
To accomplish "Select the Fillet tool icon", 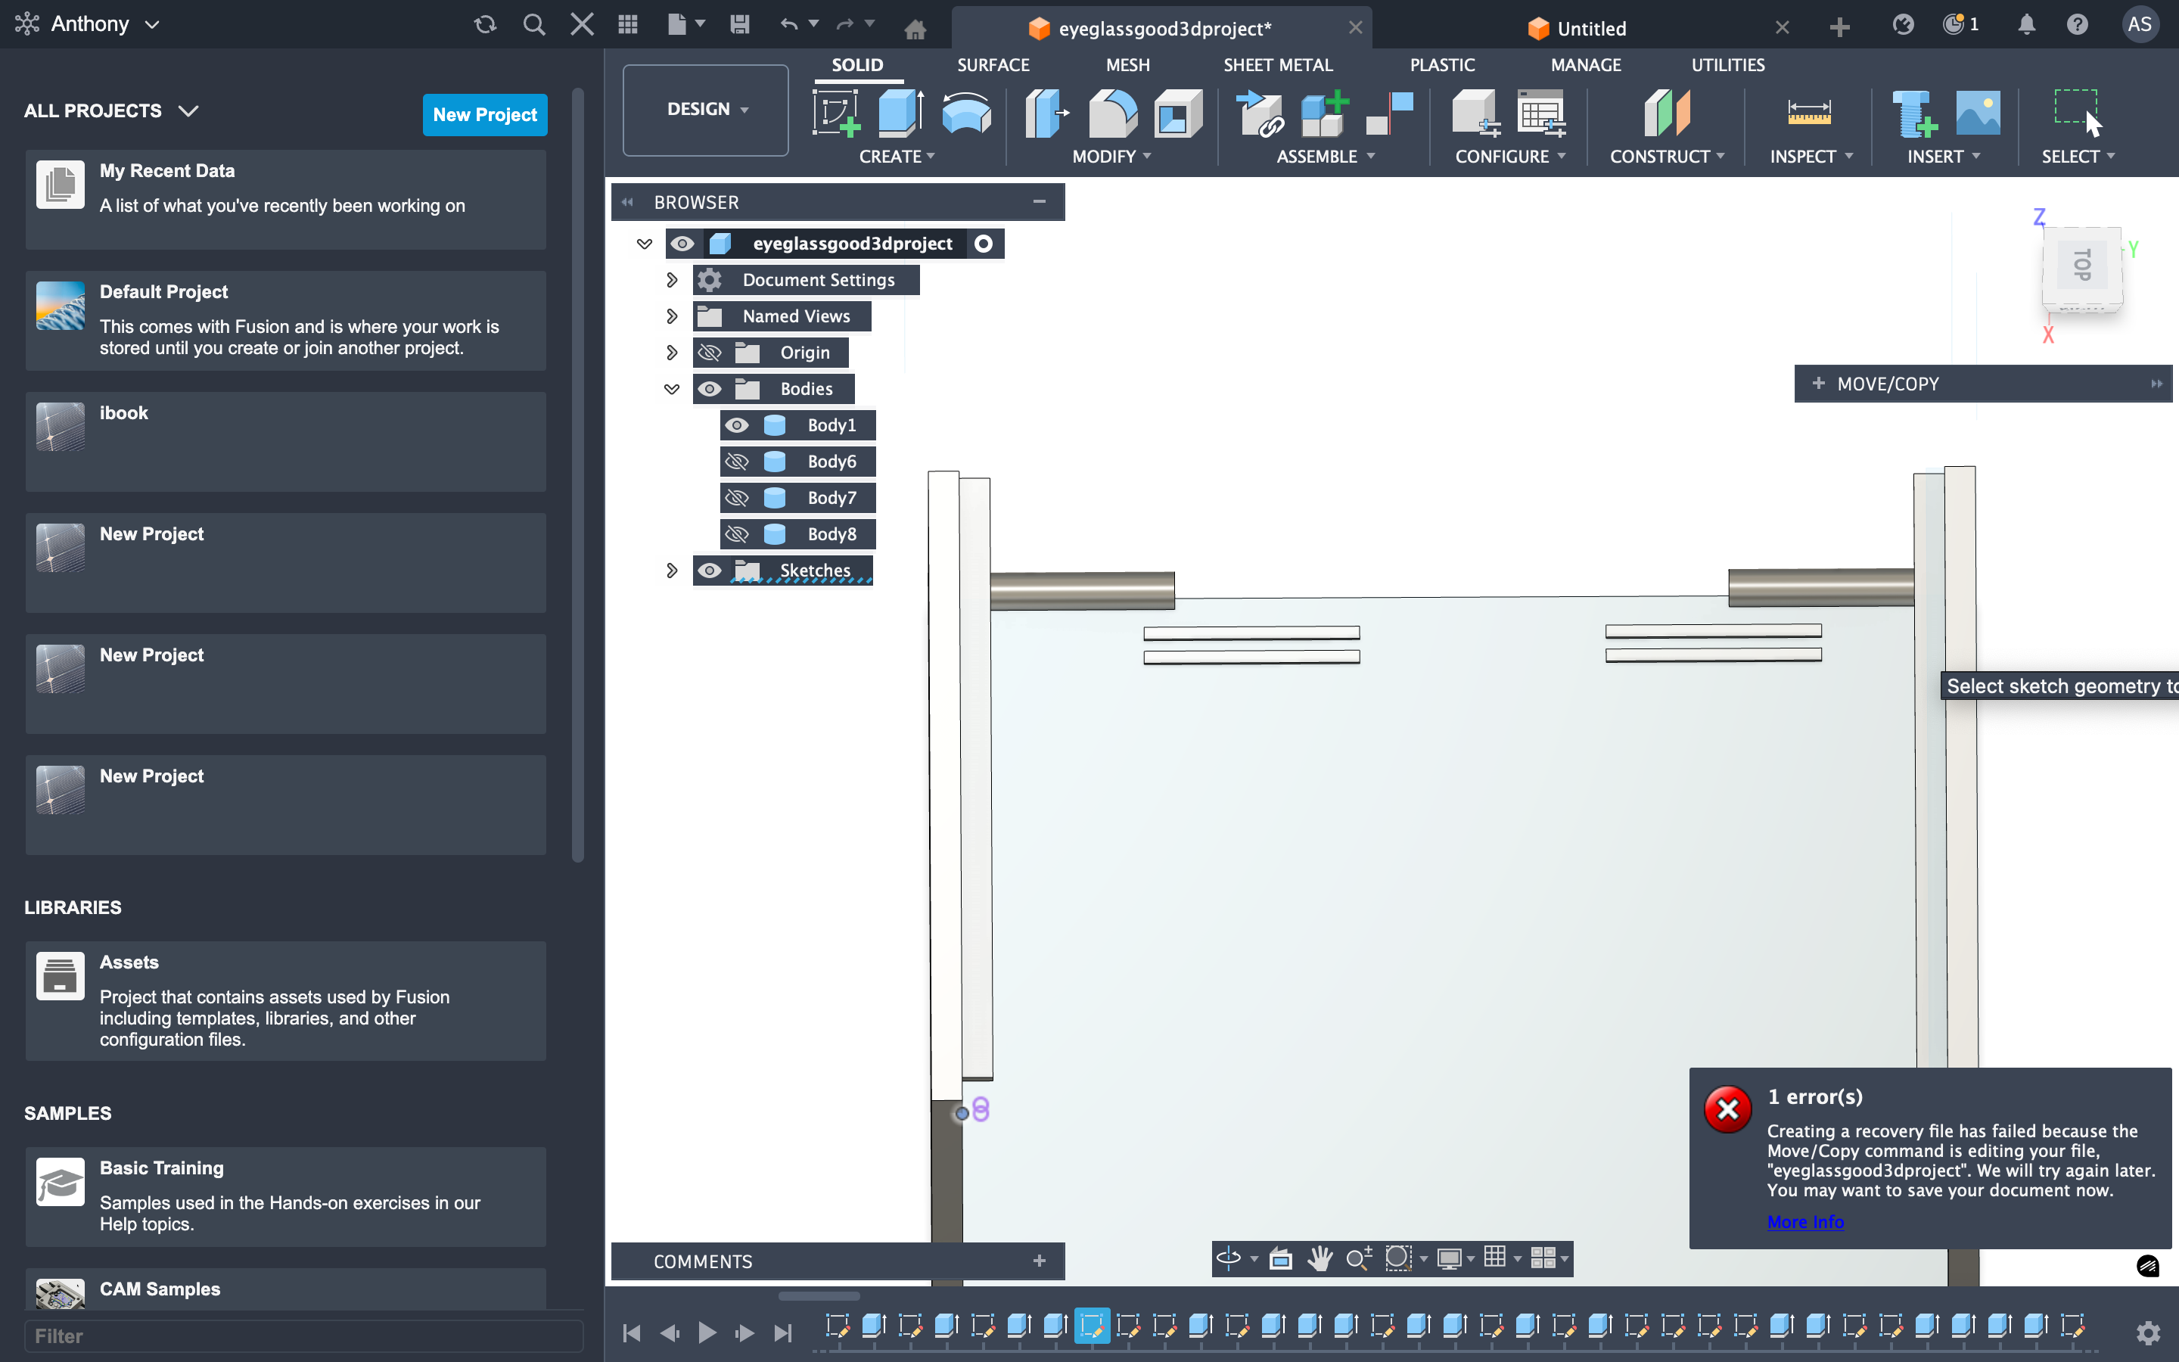I will pos(1112,113).
